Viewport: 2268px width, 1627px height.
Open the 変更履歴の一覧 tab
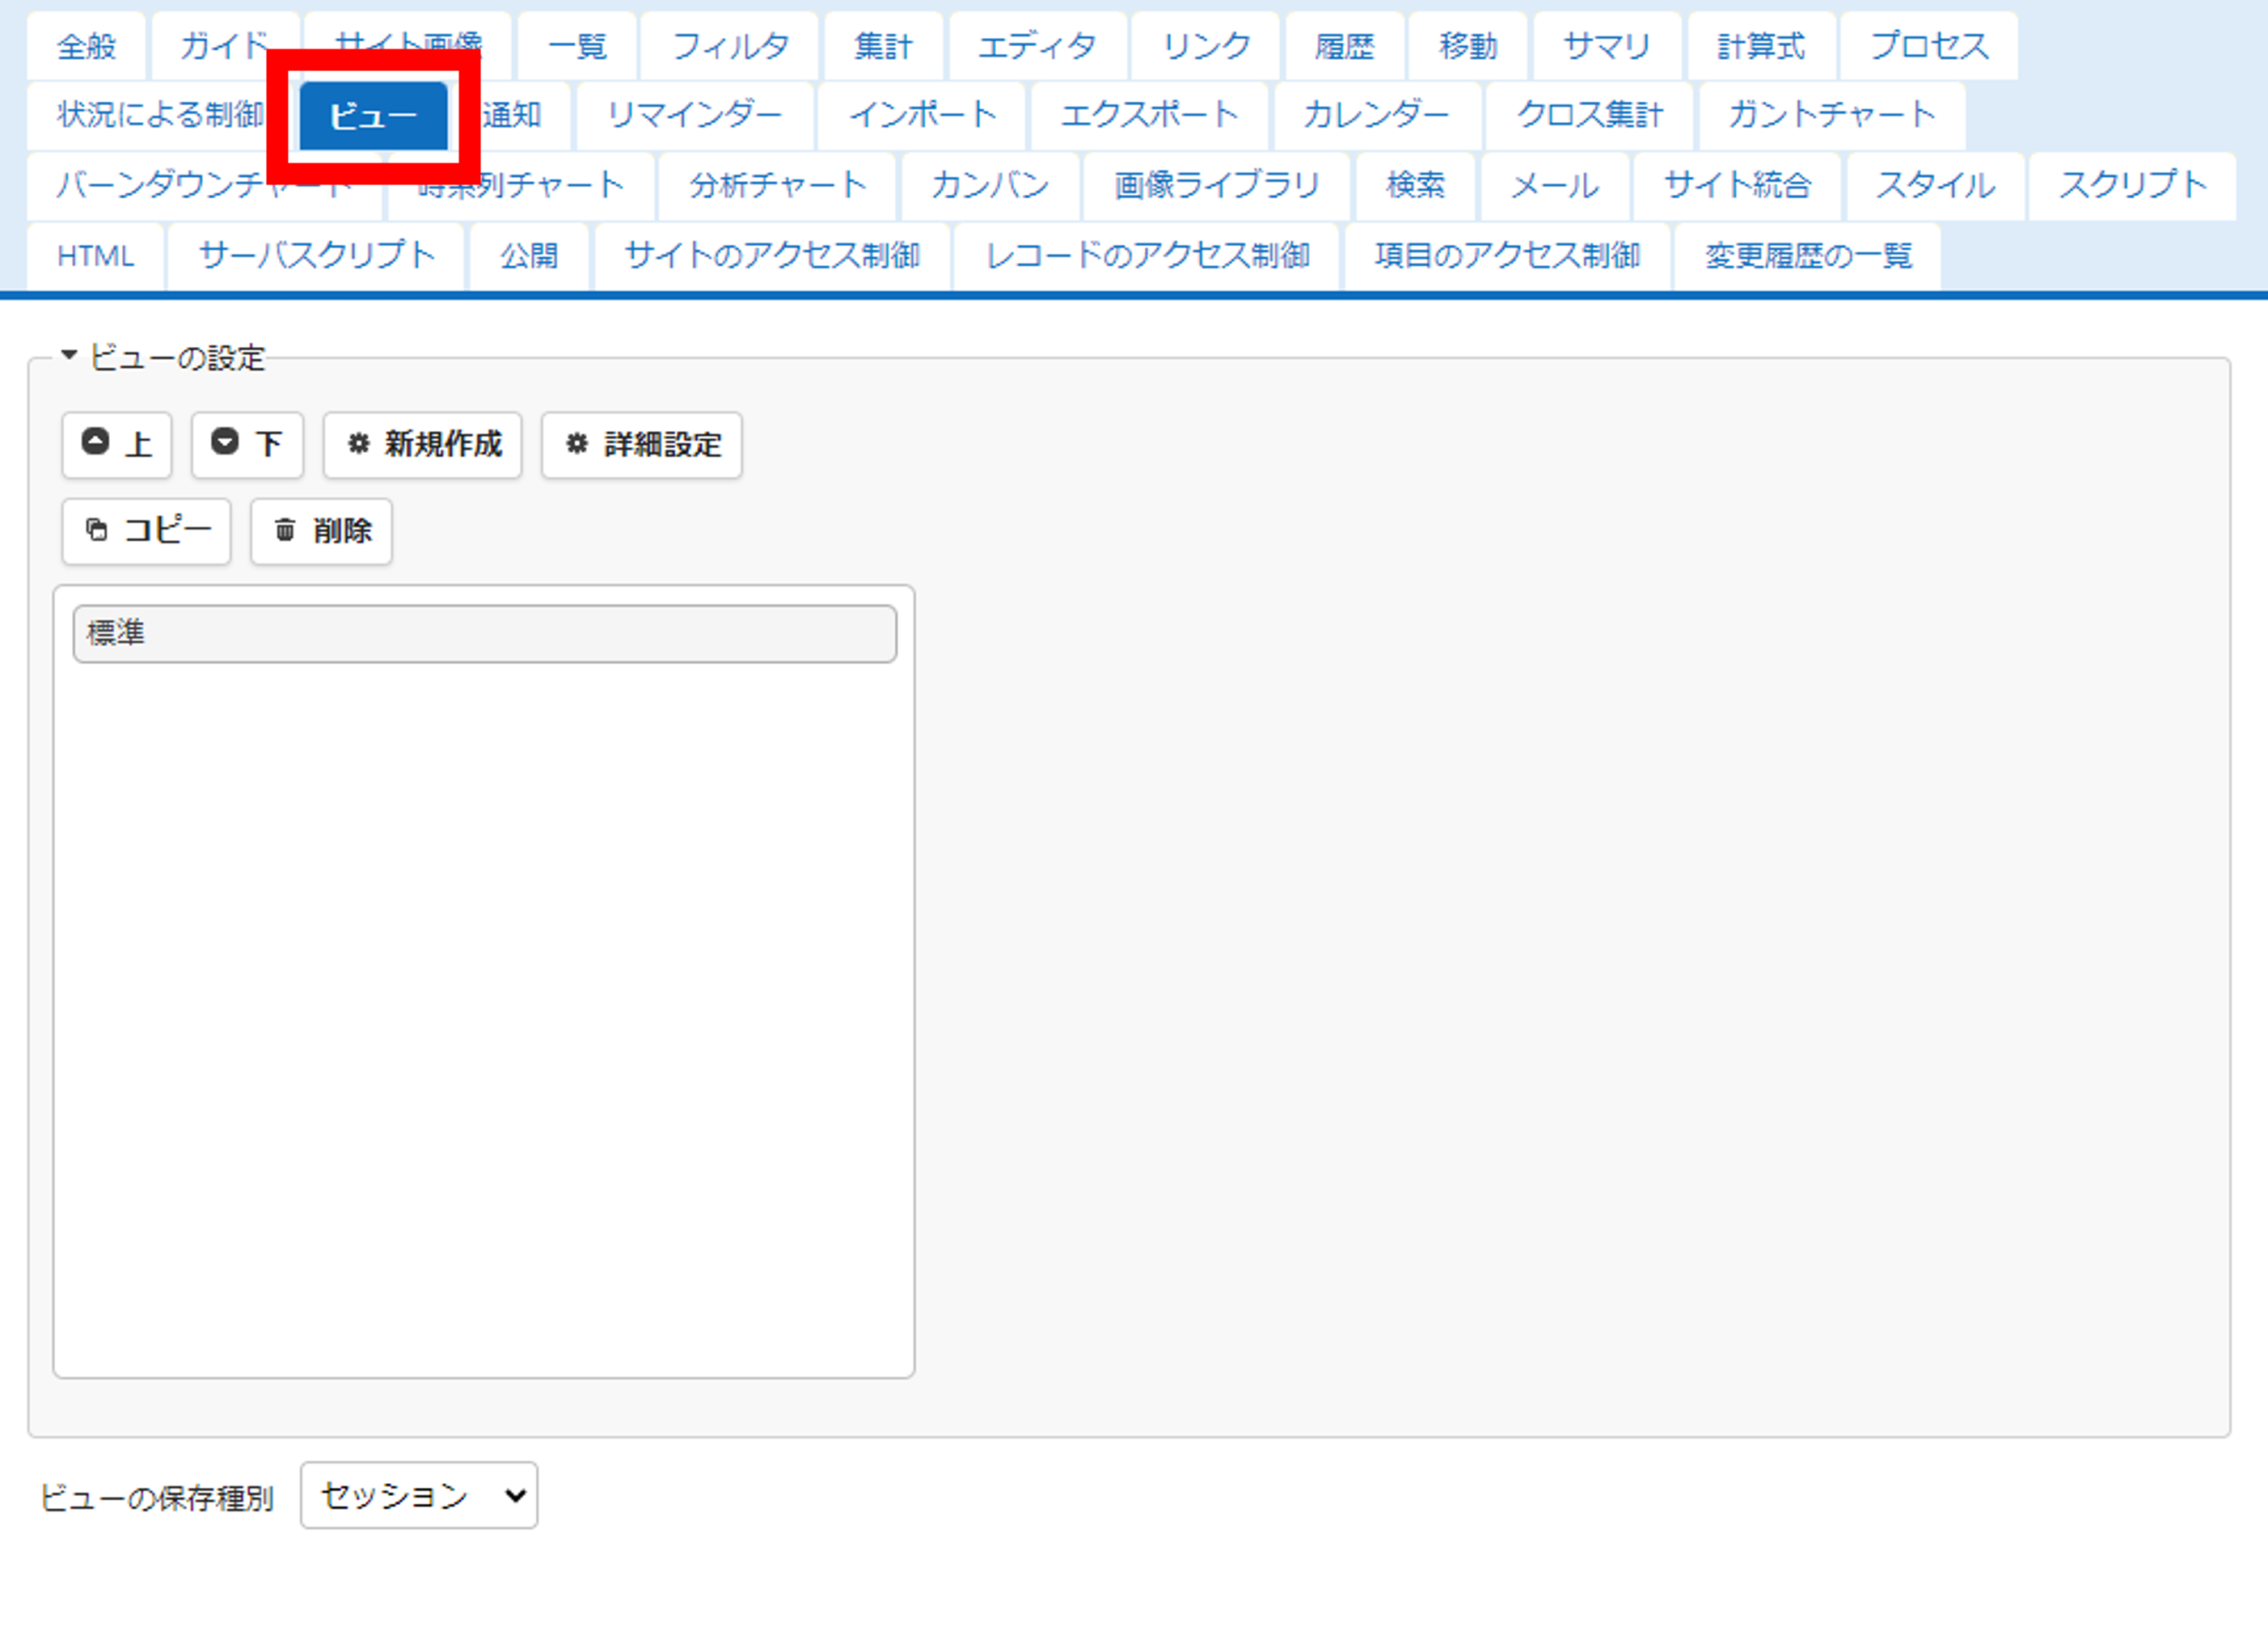(1808, 257)
